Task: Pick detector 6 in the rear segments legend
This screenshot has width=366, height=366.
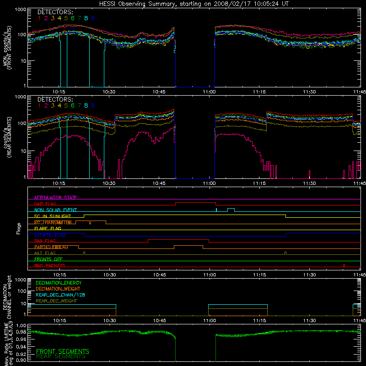Action: [73, 106]
